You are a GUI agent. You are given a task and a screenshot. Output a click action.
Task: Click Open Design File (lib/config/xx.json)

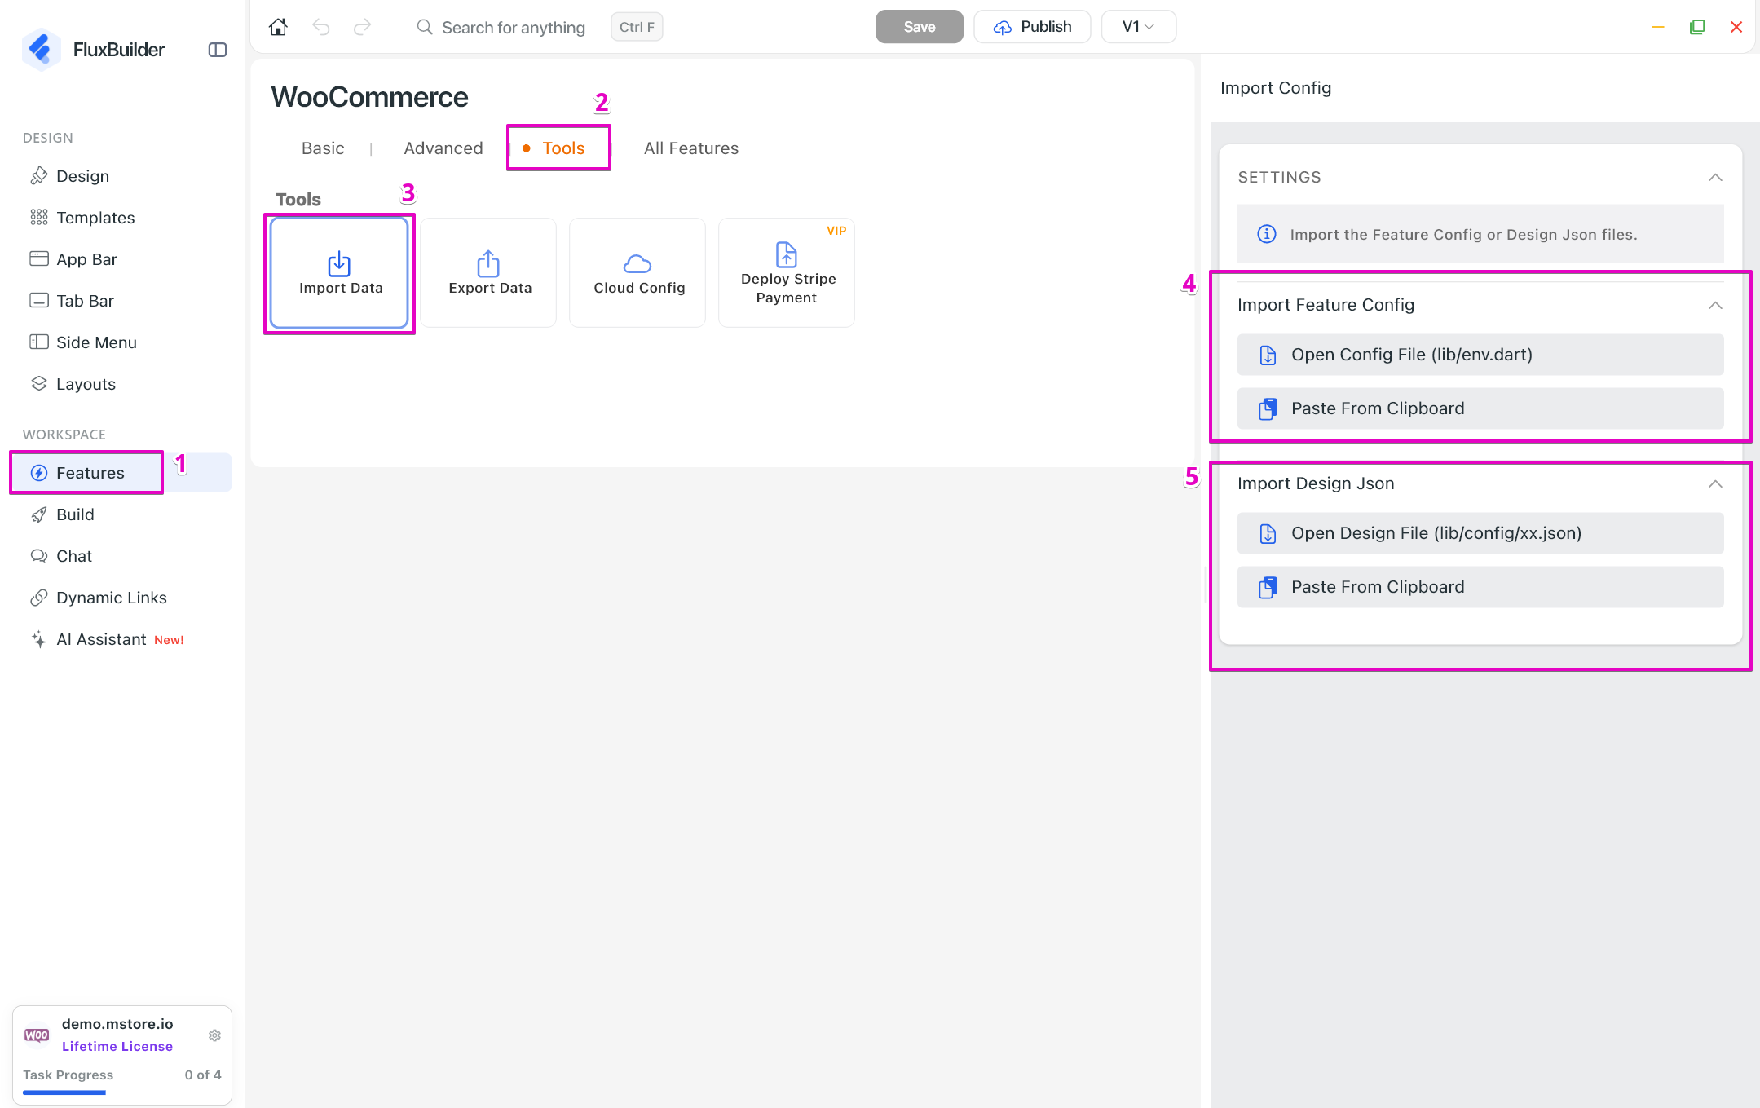coord(1480,533)
